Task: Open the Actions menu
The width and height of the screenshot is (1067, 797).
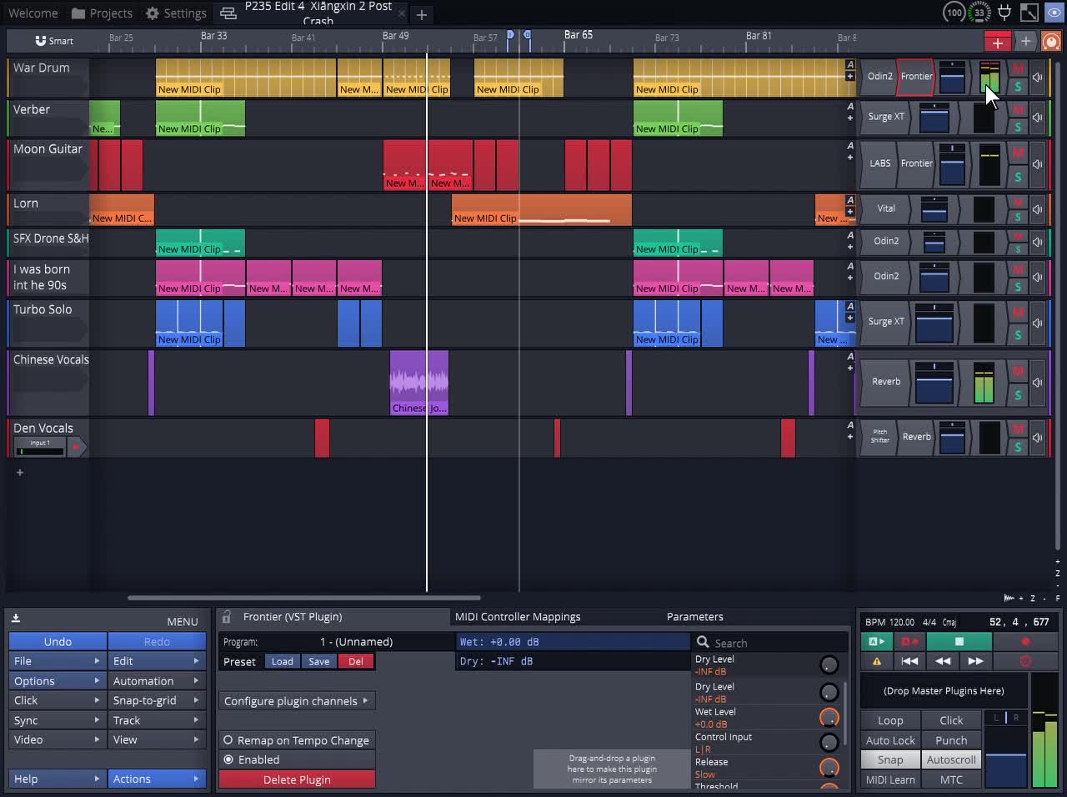Action: tap(157, 779)
